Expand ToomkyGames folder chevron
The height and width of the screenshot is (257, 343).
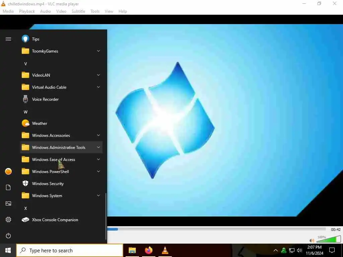tap(98, 51)
